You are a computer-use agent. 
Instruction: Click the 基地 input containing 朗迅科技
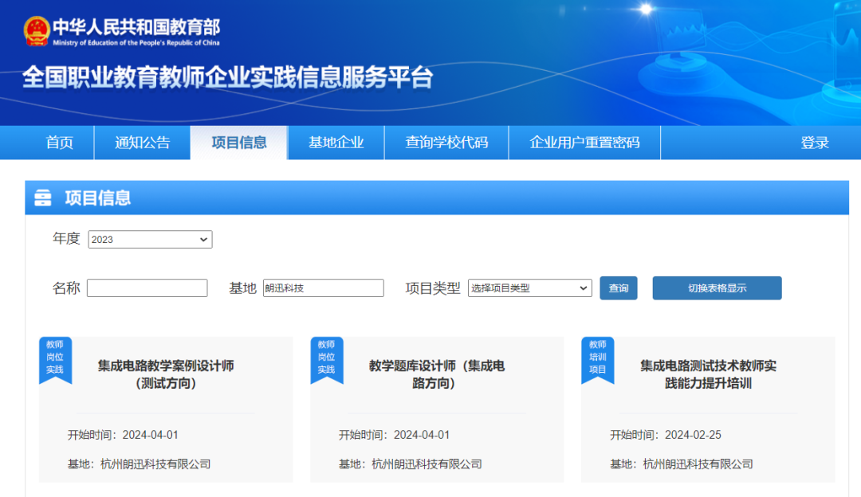pyautogui.click(x=324, y=288)
